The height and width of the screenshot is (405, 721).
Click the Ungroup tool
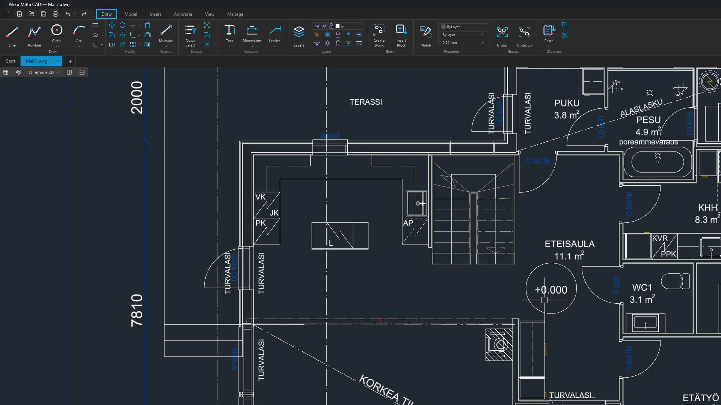[x=524, y=36]
